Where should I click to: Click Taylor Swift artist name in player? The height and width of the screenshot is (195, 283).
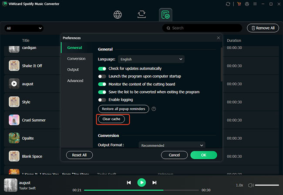[x=27, y=188]
